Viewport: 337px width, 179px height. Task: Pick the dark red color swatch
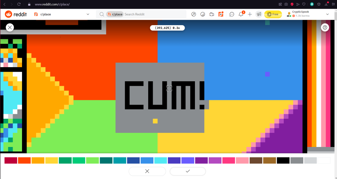click(11, 160)
